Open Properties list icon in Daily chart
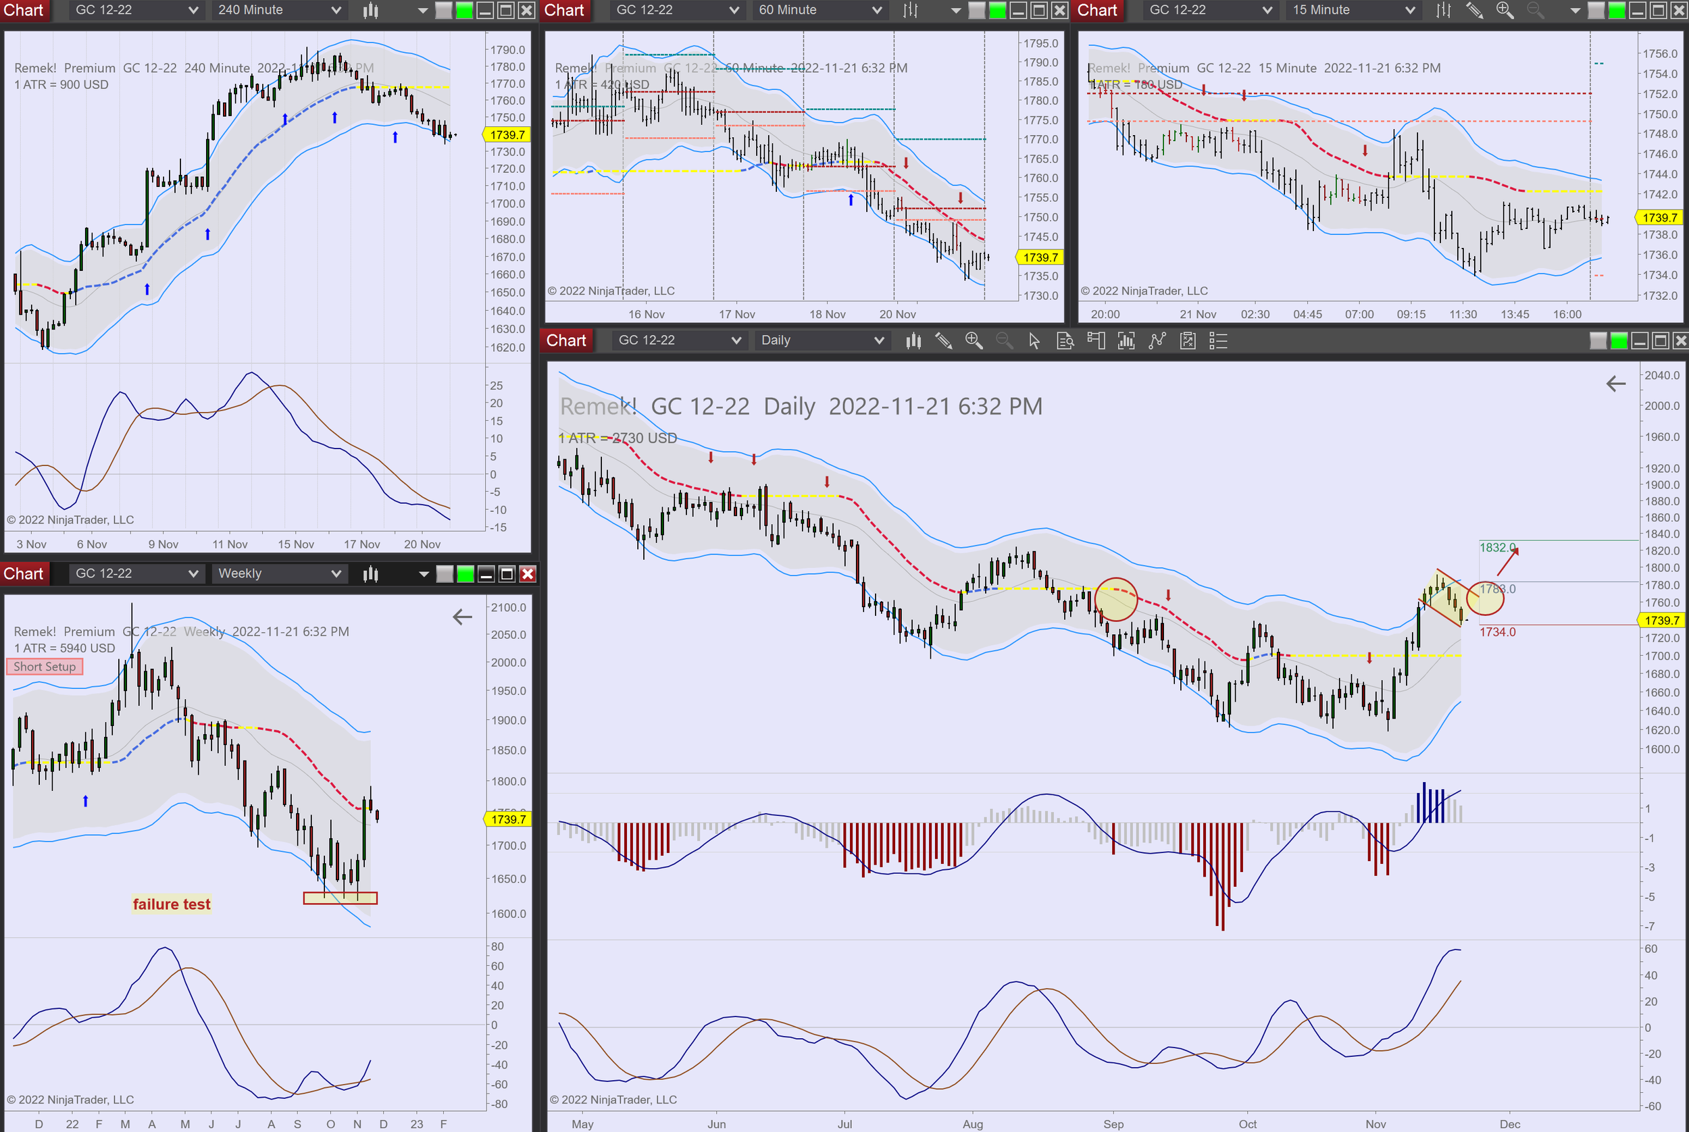Image resolution: width=1689 pixels, height=1132 pixels. [1218, 341]
